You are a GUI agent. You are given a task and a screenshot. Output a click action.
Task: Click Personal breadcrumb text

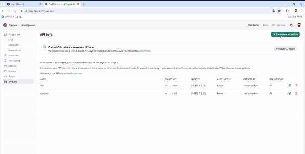click(x=13, y=25)
